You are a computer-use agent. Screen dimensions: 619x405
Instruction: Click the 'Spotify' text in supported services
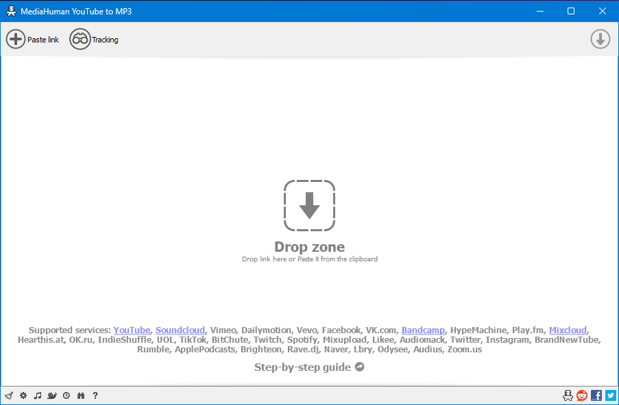pos(302,339)
